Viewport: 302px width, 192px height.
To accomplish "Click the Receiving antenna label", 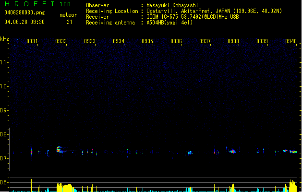I will [x=110, y=23].
